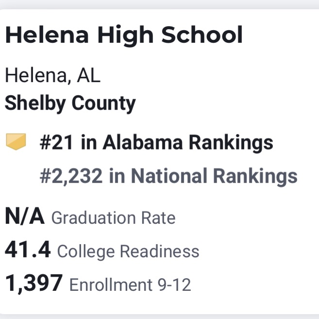This screenshot has height=319, width=319.
Task: Click the #21 rank number
Action: (56, 142)
